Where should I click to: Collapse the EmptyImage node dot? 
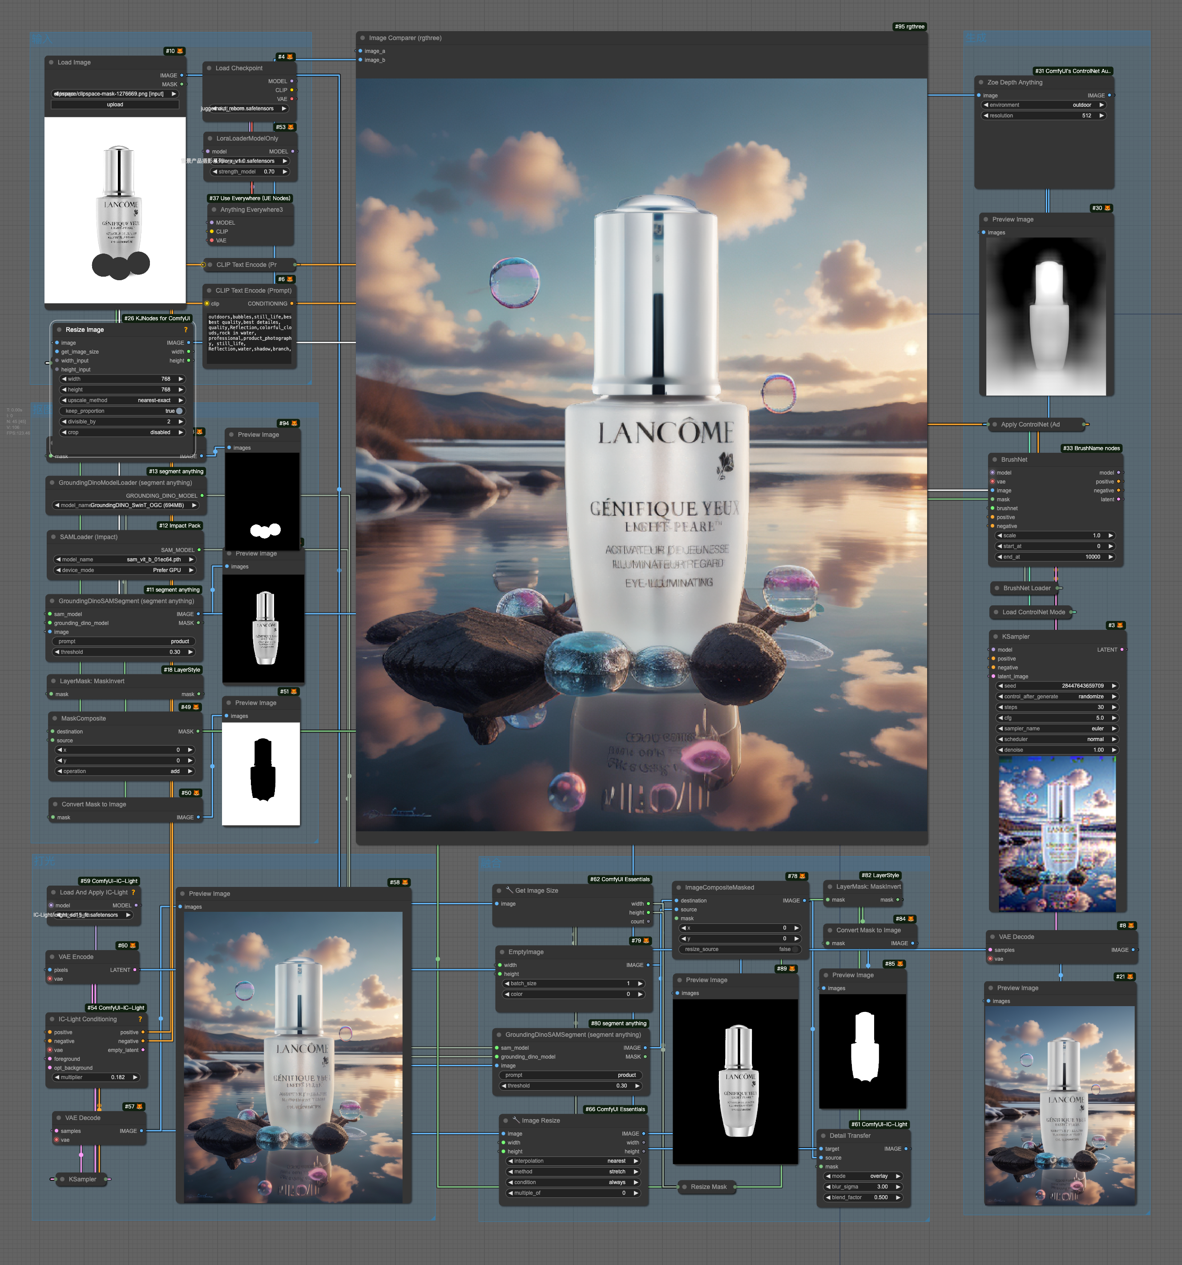[x=501, y=952]
